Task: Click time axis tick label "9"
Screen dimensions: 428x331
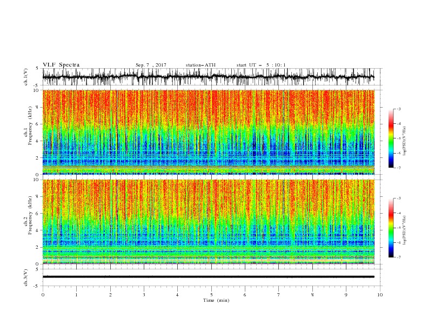Action: point(346,295)
